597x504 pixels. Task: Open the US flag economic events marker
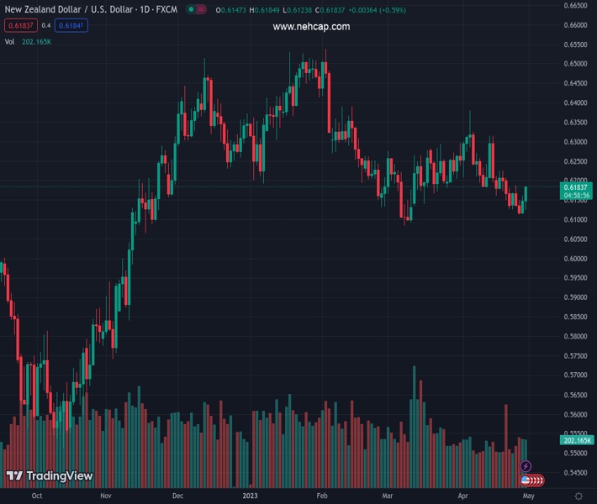pos(526,480)
